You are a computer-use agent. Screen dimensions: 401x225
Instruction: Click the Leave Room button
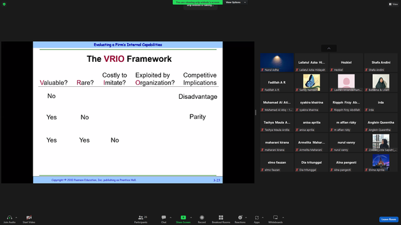(x=388, y=219)
